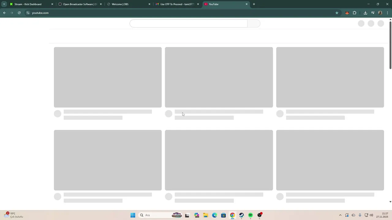Launch Microsoft Edge from the taskbar
This screenshot has height=220, width=392.
tap(214, 215)
